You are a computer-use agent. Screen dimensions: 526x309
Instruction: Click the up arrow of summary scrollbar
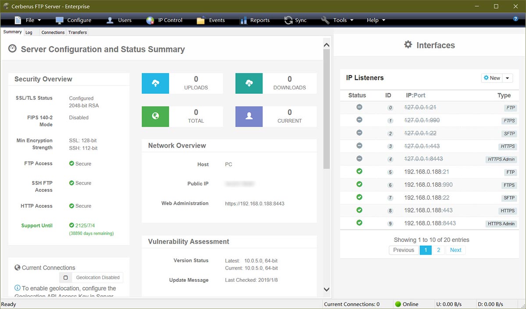coord(327,45)
